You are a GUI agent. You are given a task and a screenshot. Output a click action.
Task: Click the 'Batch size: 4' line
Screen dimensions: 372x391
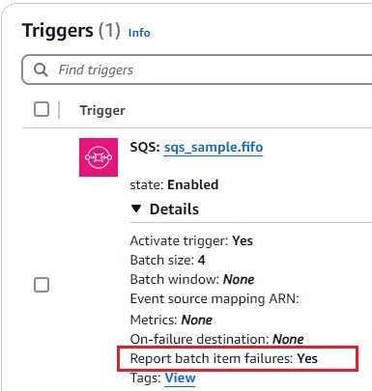(x=167, y=260)
